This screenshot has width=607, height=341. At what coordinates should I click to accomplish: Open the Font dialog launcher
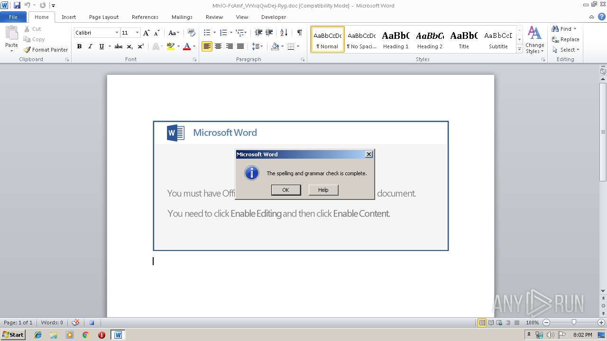[194, 60]
